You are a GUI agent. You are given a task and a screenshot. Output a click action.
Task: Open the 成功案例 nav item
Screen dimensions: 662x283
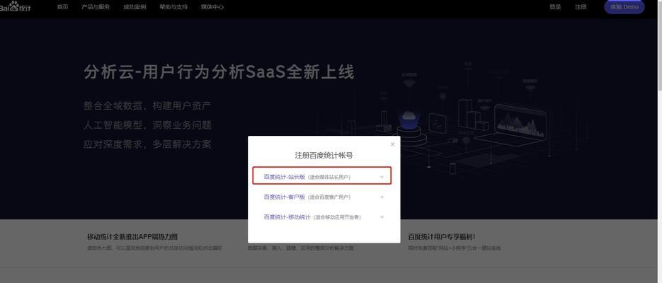click(135, 7)
